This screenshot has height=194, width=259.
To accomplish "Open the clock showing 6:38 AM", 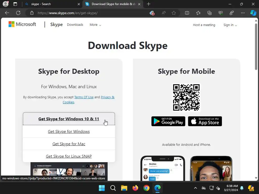I will pyautogui.click(x=231, y=188).
